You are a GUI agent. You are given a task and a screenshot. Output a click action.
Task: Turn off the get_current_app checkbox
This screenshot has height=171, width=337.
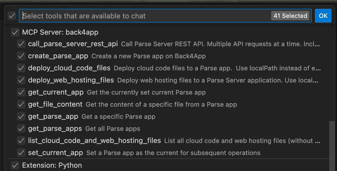point(21,92)
